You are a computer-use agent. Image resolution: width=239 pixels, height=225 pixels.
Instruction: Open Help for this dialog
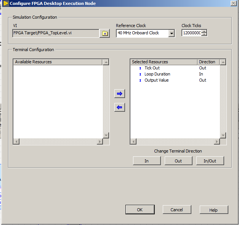(x=213, y=210)
